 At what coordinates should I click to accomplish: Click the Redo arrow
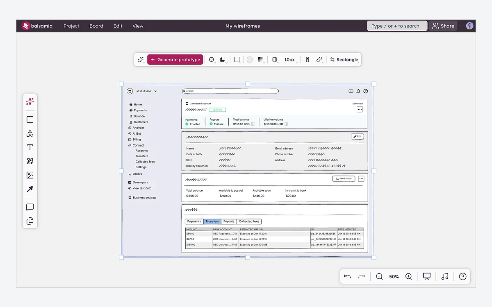click(x=361, y=277)
